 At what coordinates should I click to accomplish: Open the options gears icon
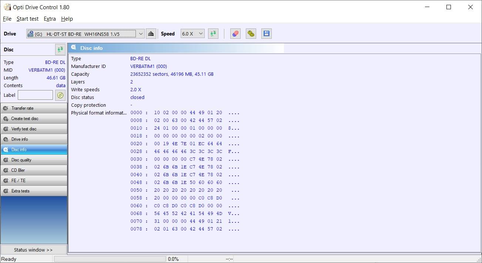pos(251,34)
